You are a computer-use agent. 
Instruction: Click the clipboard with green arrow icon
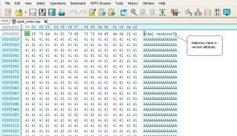point(112,12)
